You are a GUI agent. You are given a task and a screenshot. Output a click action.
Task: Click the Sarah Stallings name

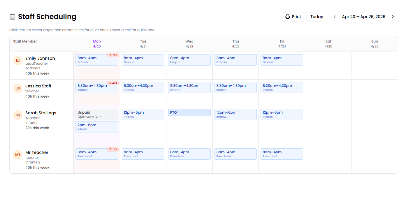(41, 113)
